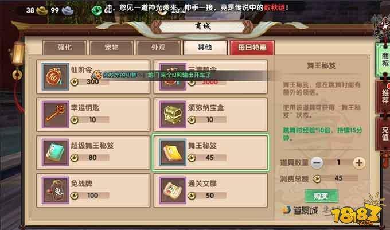Open the 每日特惠 daily deals tab
Image resolution: width=390 pixels, height=230 pixels.
tap(252, 47)
